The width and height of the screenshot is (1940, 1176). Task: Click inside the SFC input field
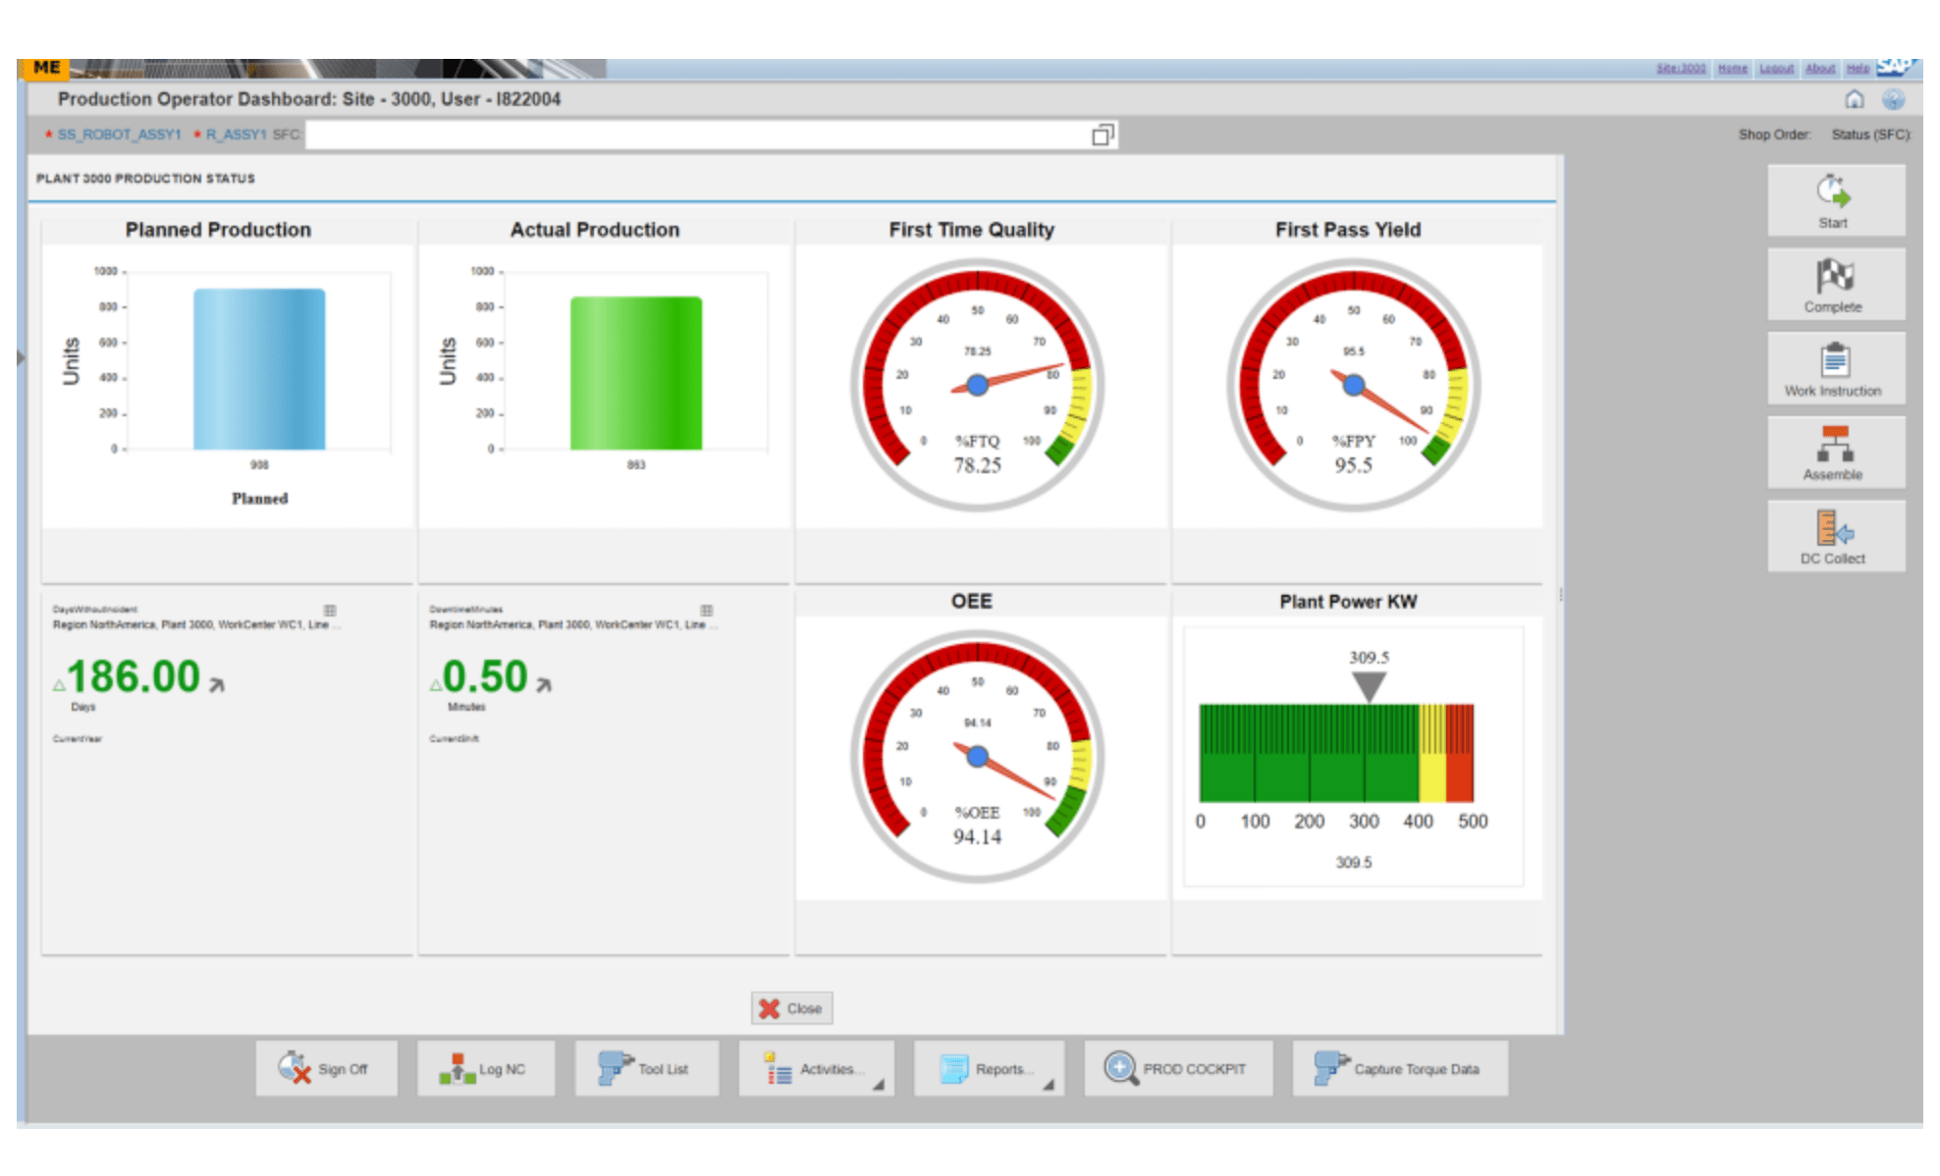[x=687, y=134]
